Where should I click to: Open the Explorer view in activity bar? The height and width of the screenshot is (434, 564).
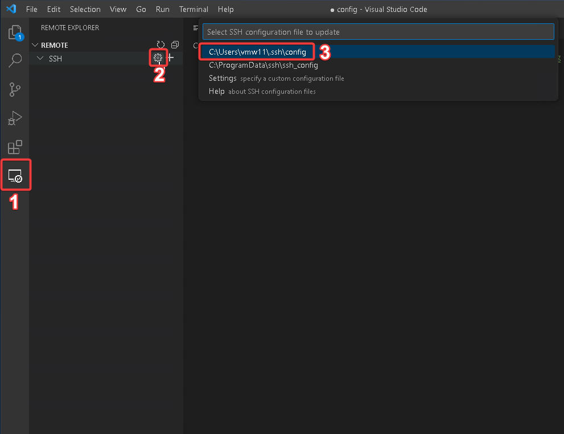pyautogui.click(x=15, y=32)
